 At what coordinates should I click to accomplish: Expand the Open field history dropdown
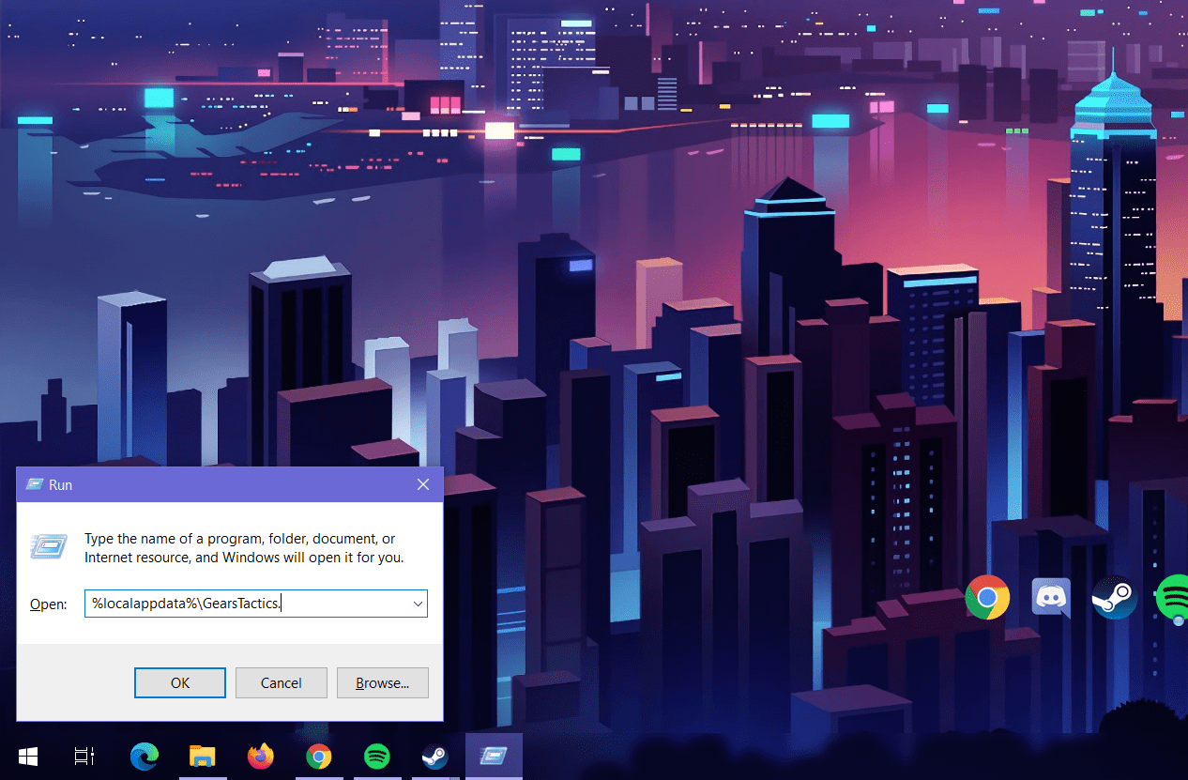point(418,604)
